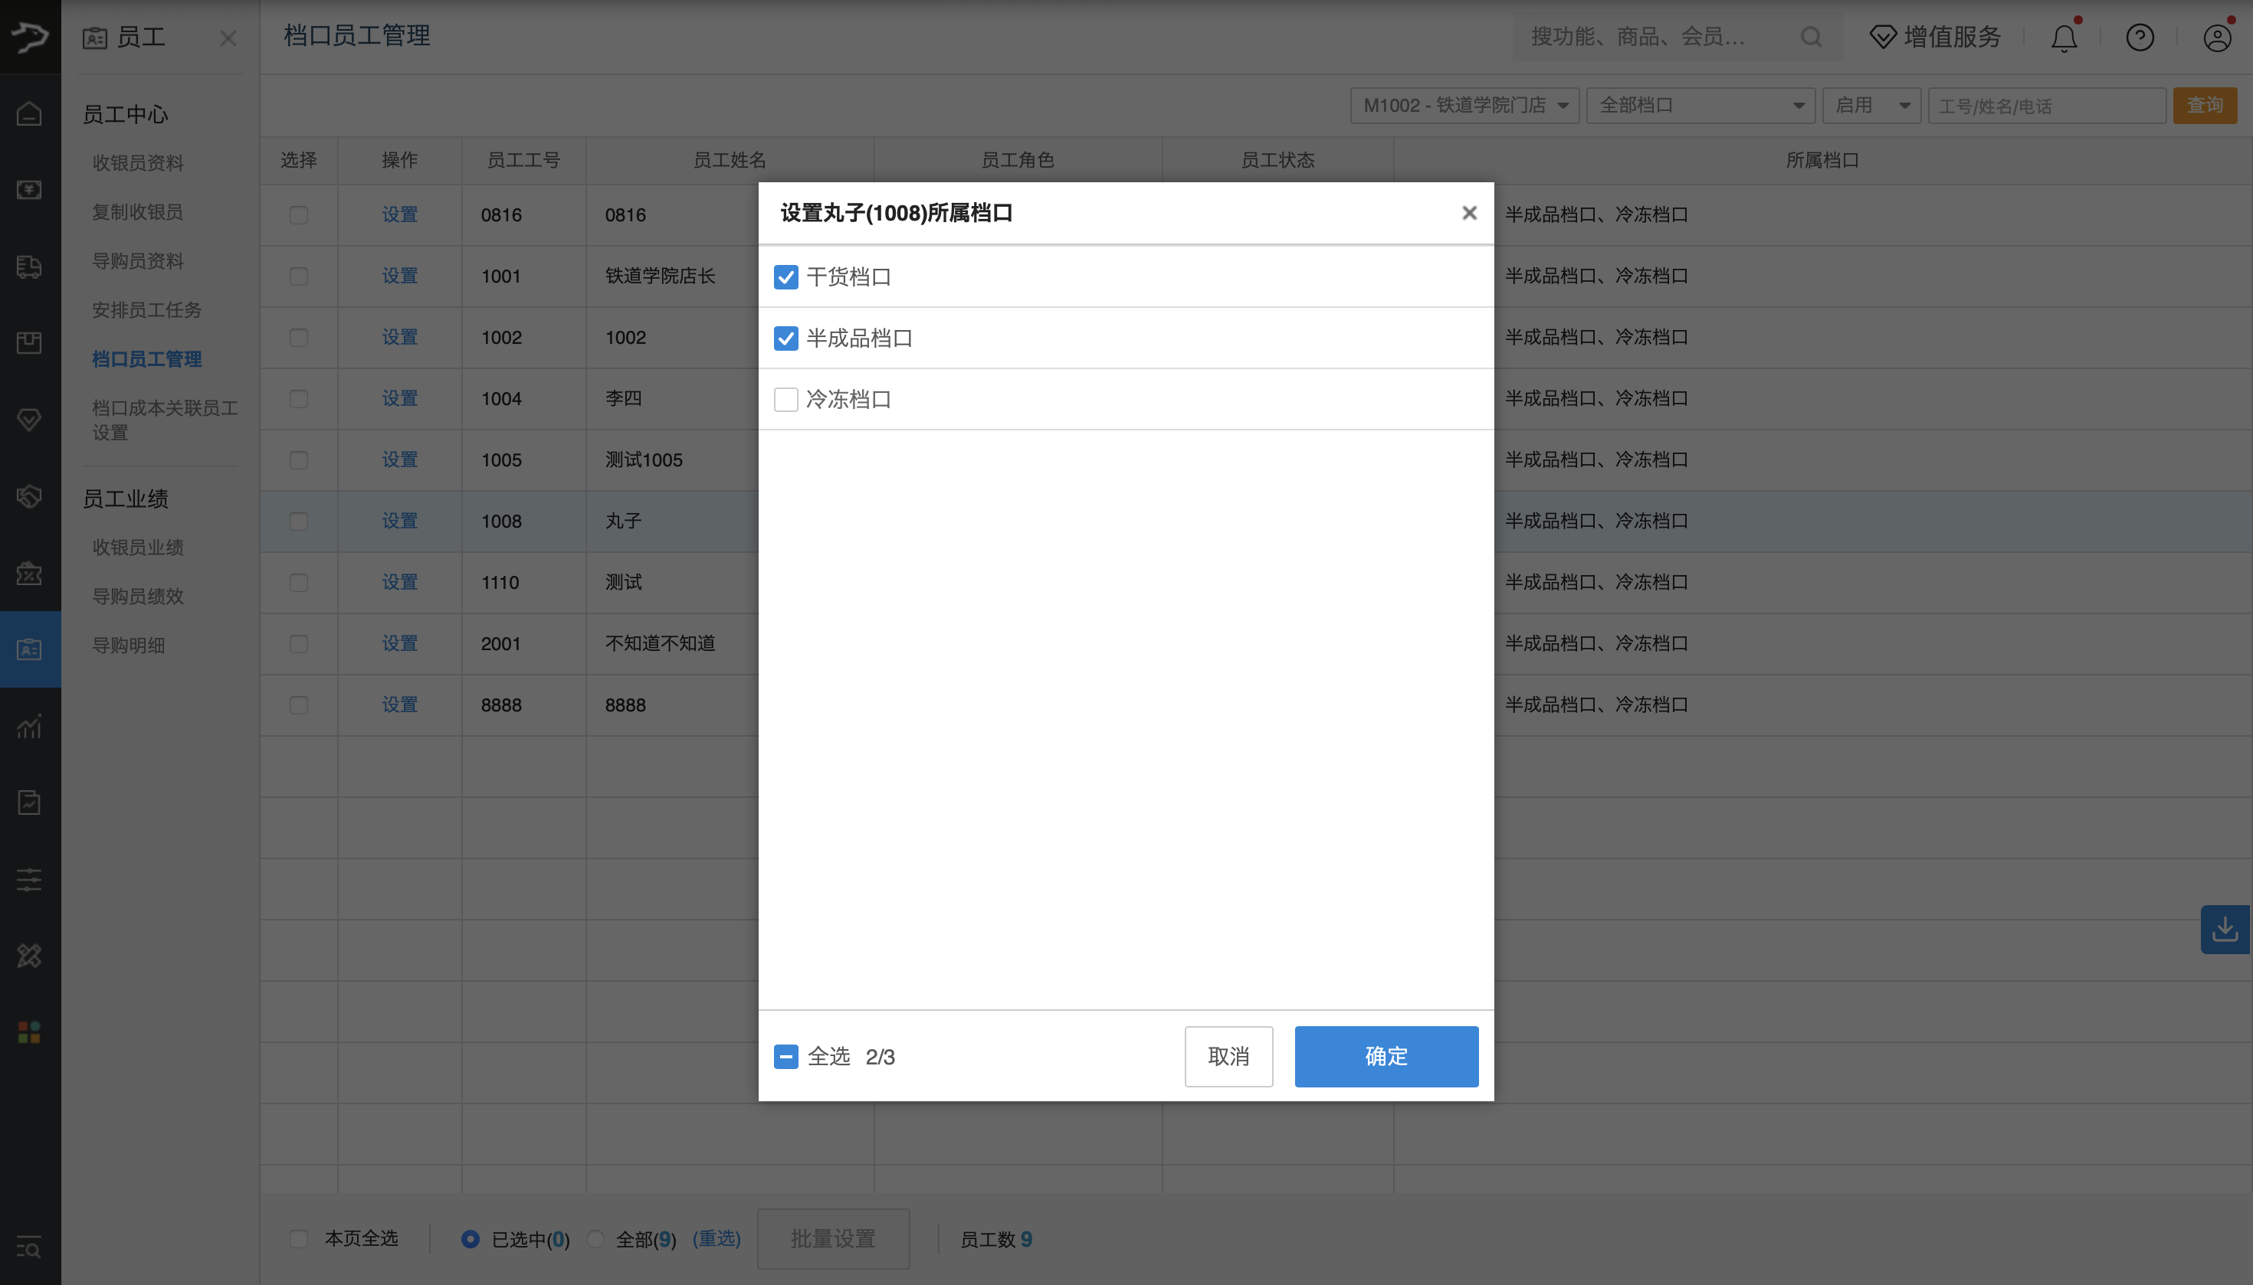2253x1285 pixels.
Task: Open the user account icon
Action: (2217, 37)
